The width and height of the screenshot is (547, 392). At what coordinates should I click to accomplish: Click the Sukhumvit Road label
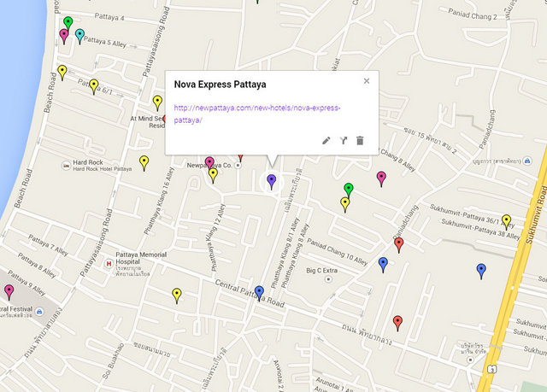pos(536,215)
